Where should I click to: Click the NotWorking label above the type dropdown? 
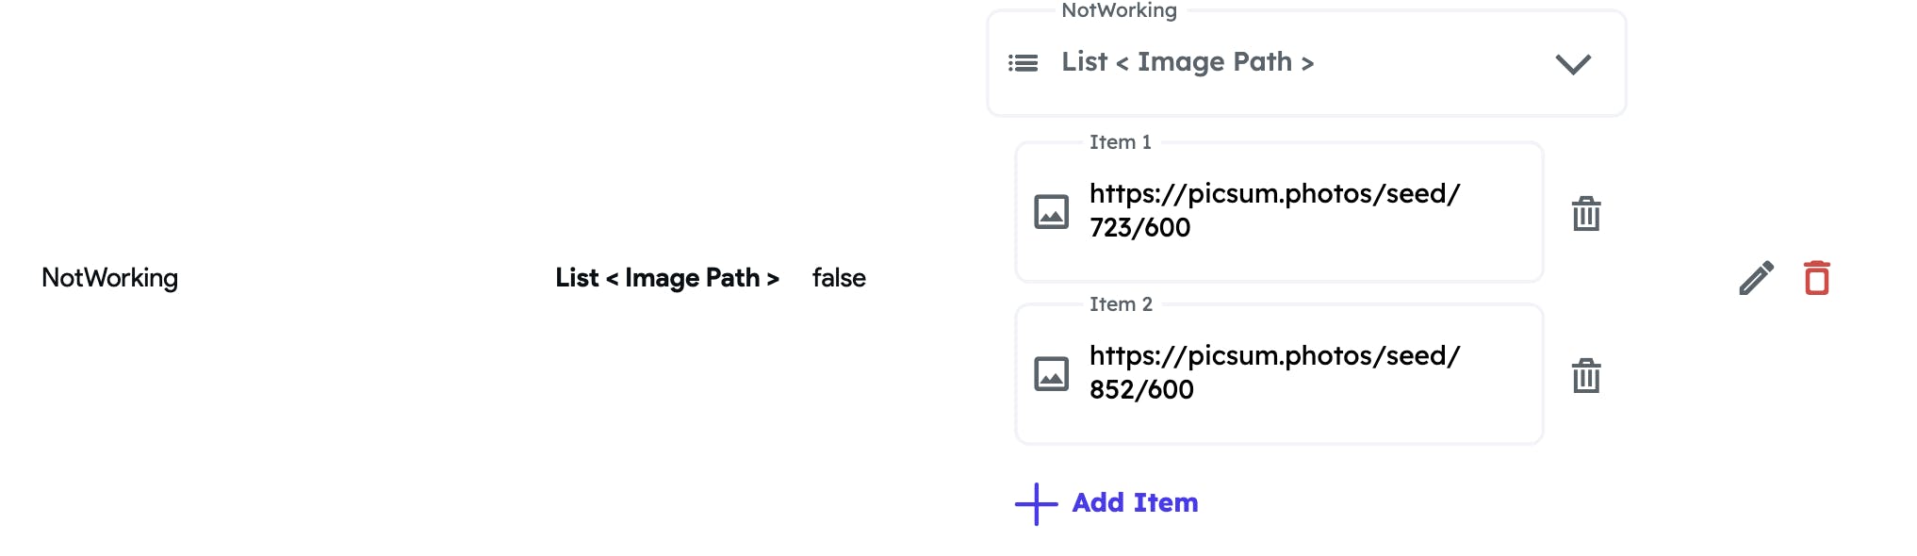[x=1119, y=10]
